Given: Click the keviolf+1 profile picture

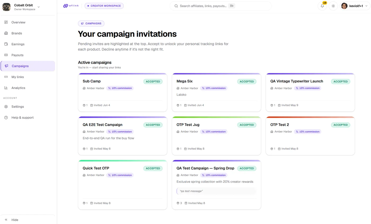Looking at the screenshot, I should point(344,6).
